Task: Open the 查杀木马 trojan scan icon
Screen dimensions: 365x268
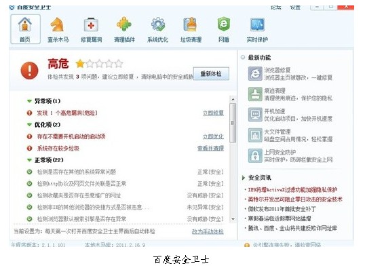Action: pos(58,24)
